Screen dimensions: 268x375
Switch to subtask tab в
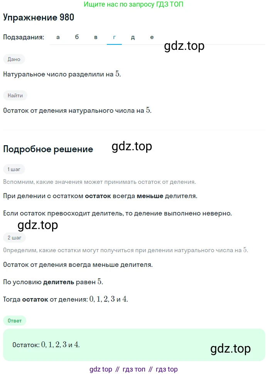click(96, 37)
